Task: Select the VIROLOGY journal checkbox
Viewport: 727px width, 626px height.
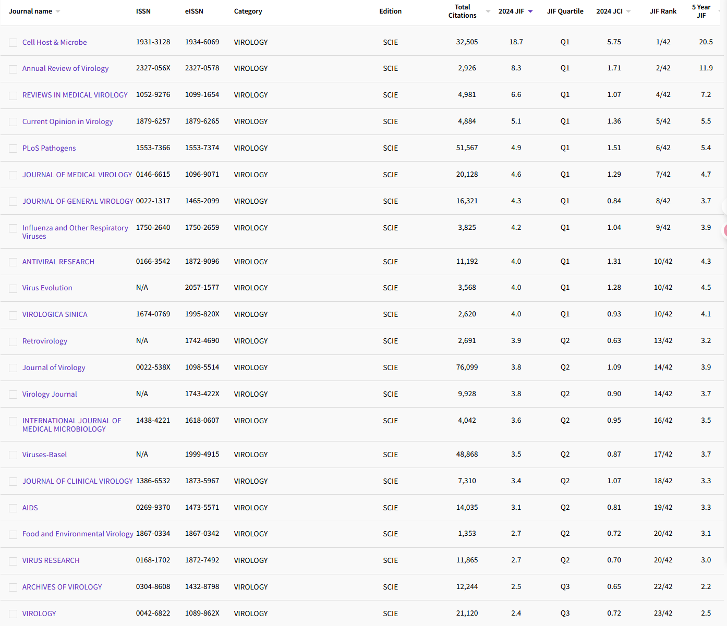Action: (x=13, y=614)
